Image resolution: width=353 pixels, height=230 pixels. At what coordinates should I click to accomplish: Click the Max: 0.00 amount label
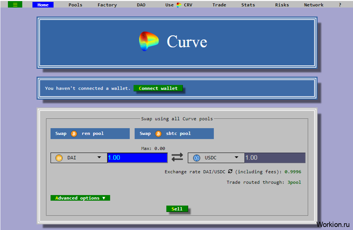pos(153,148)
